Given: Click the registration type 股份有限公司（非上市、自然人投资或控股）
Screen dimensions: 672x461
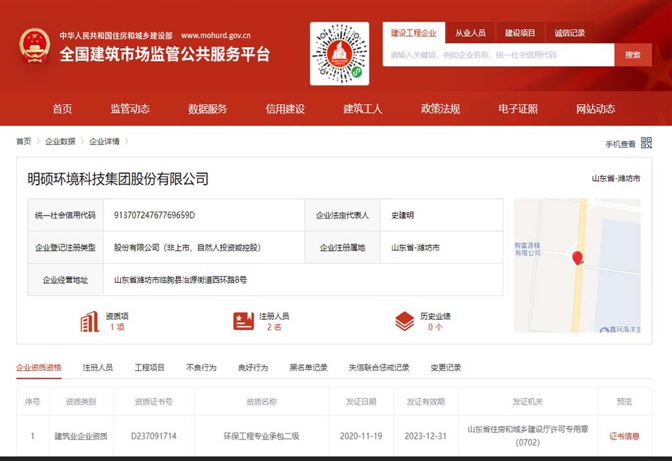Looking at the screenshot, I should click(188, 247).
